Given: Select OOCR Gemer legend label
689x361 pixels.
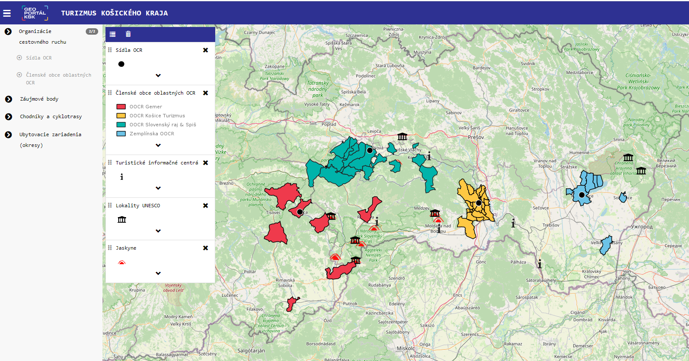Looking at the screenshot, I should 146,107.
